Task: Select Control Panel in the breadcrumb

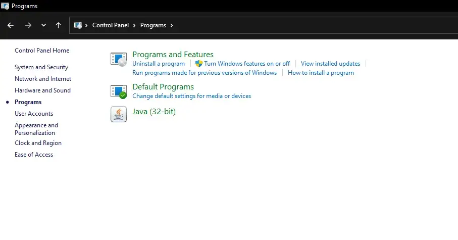Action: pos(111,25)
